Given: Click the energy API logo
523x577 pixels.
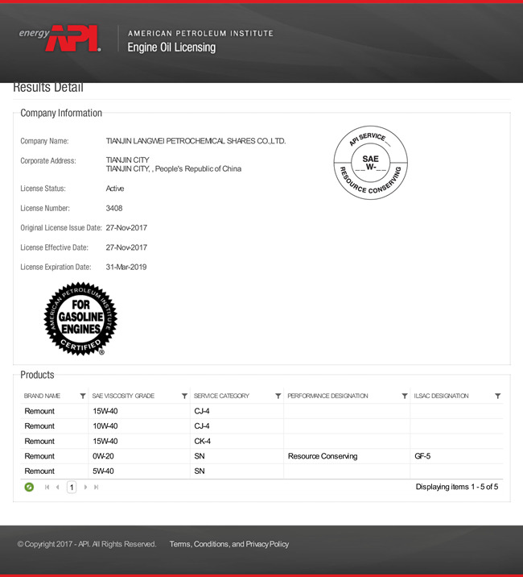Looking at the screenshot, I should click(60, 38).
